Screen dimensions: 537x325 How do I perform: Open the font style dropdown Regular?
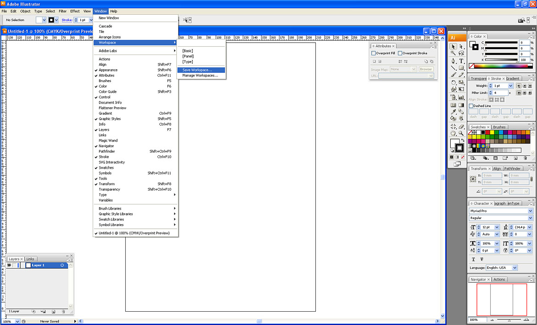tap(531, 218)
